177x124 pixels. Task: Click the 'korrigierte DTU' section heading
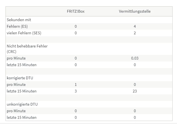[20, 78]
